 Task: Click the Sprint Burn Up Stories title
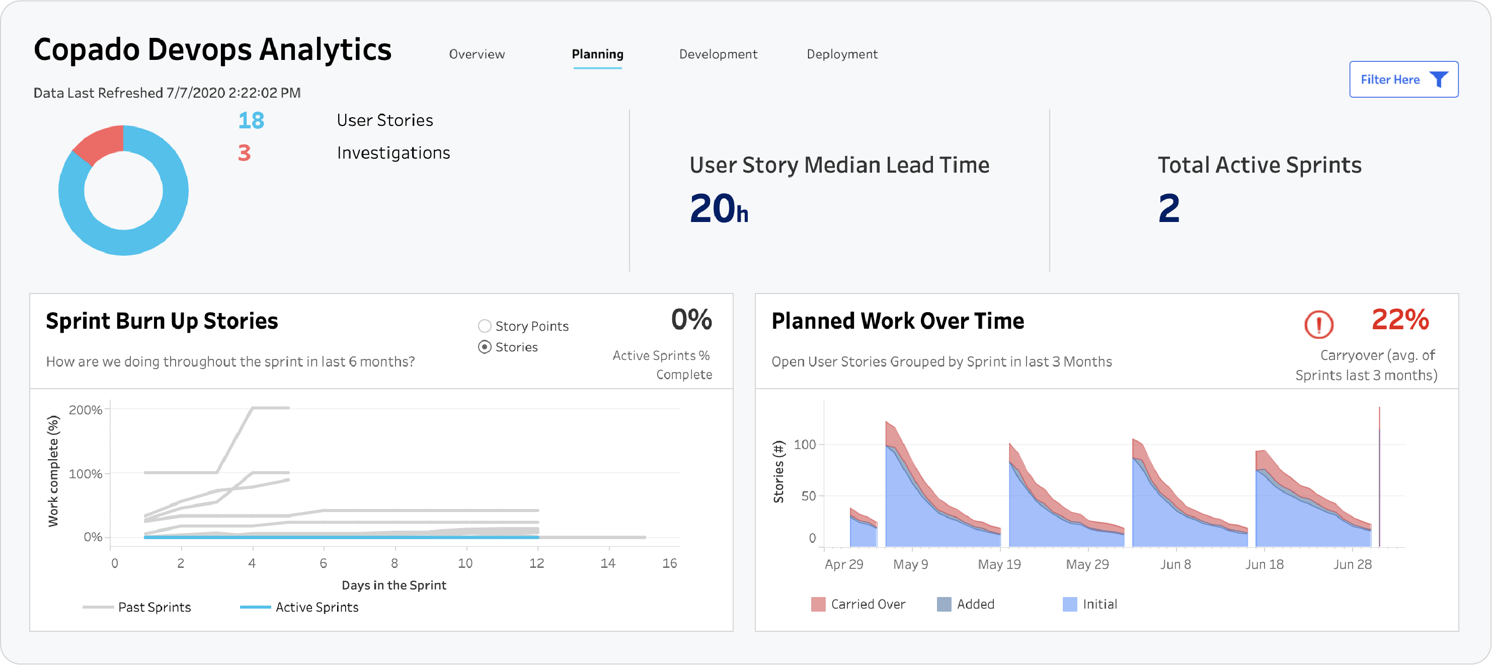click(x=162, y=321)
